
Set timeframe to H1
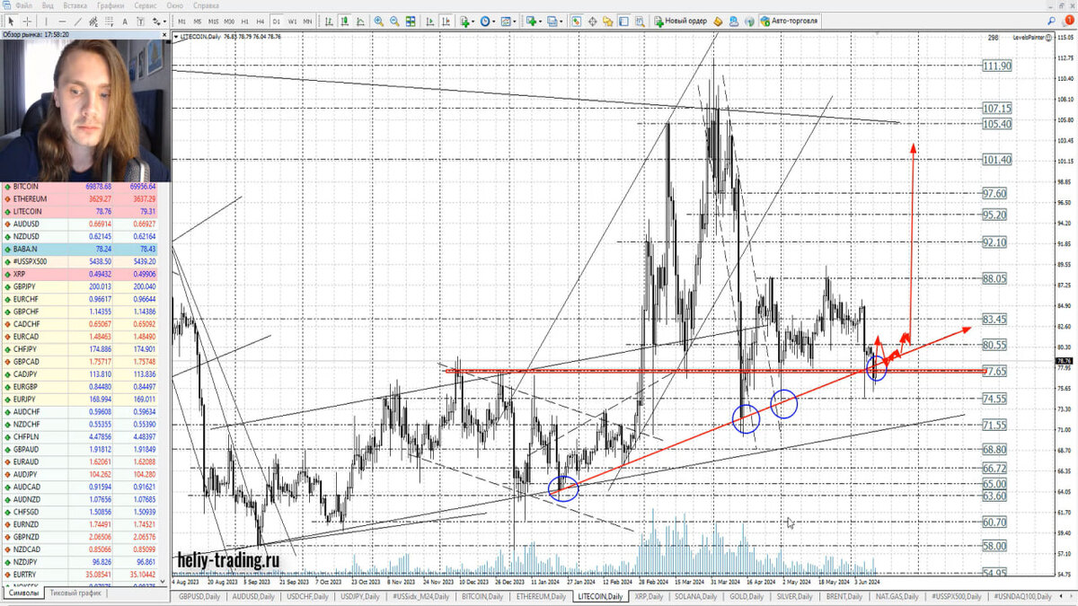click(x=244, y=21)
